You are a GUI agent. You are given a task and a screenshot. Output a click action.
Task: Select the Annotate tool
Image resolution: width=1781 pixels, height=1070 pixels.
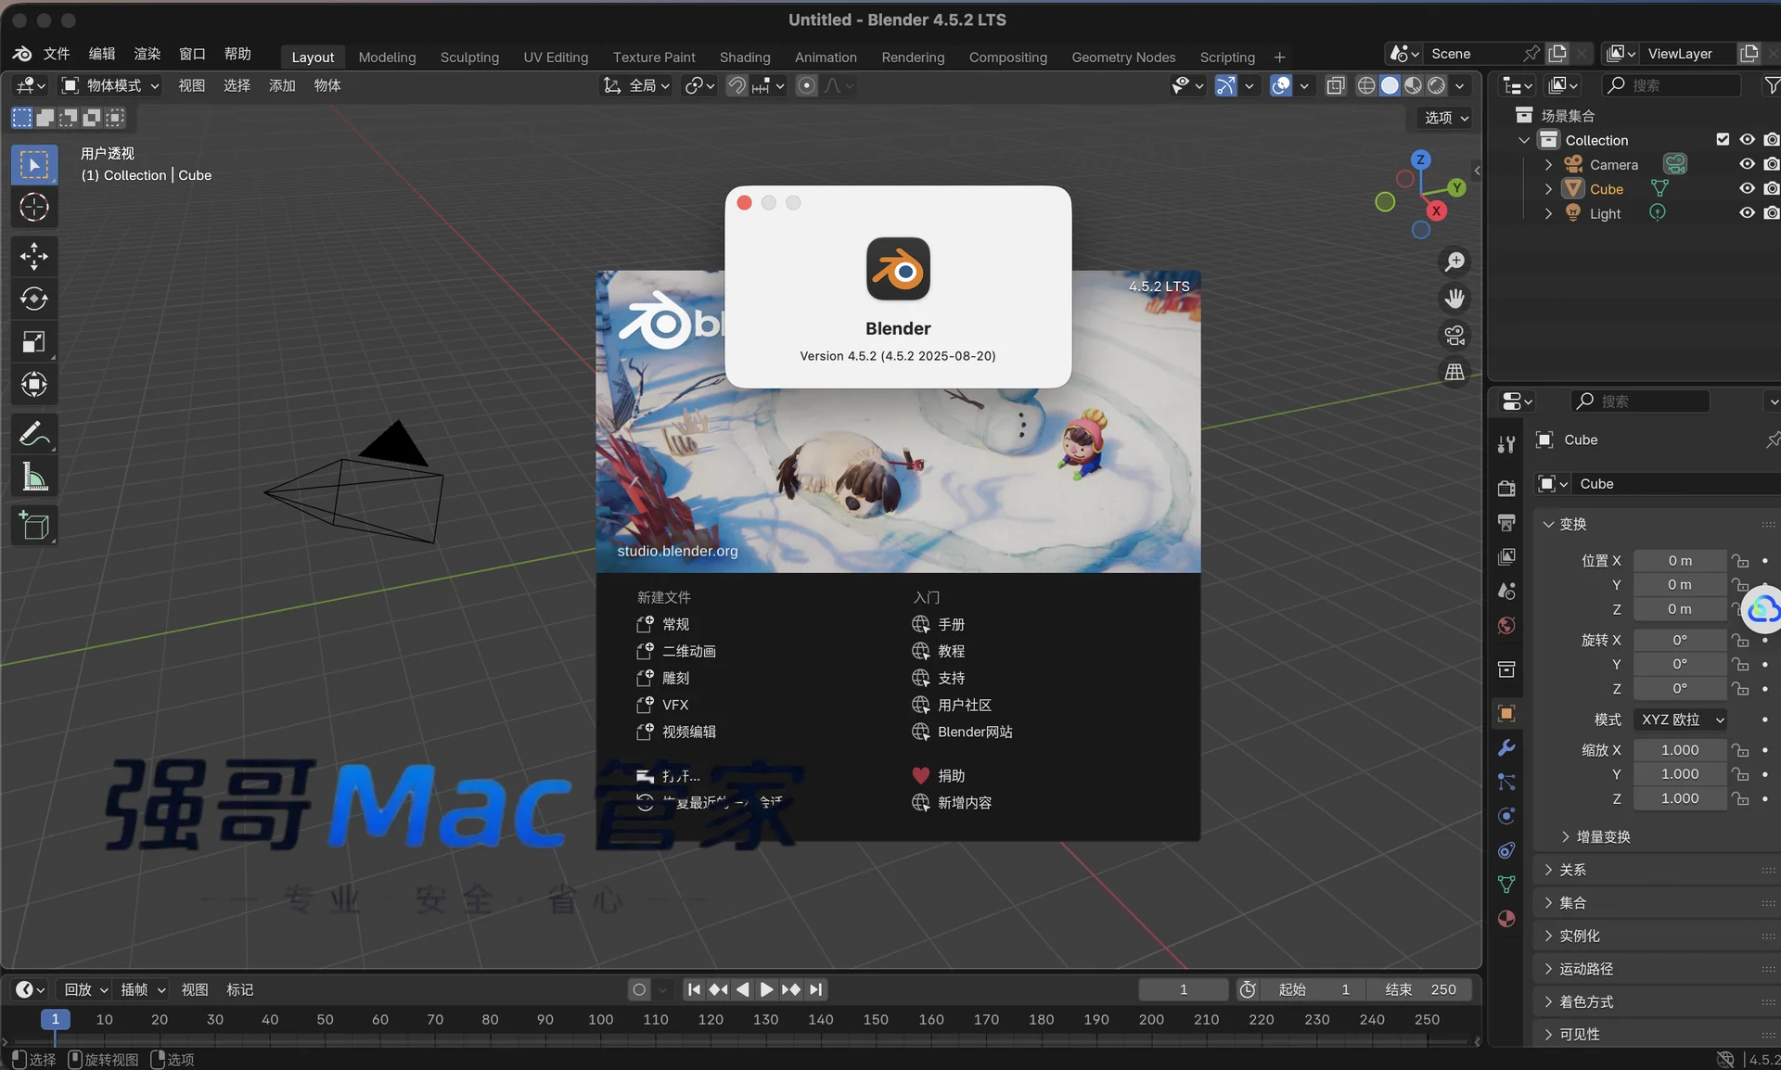(34, 434)
